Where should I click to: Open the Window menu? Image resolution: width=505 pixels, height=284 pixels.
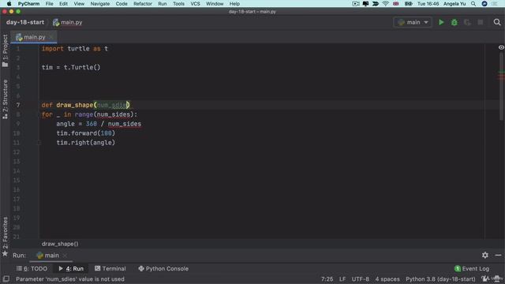[x=215, y=3]
